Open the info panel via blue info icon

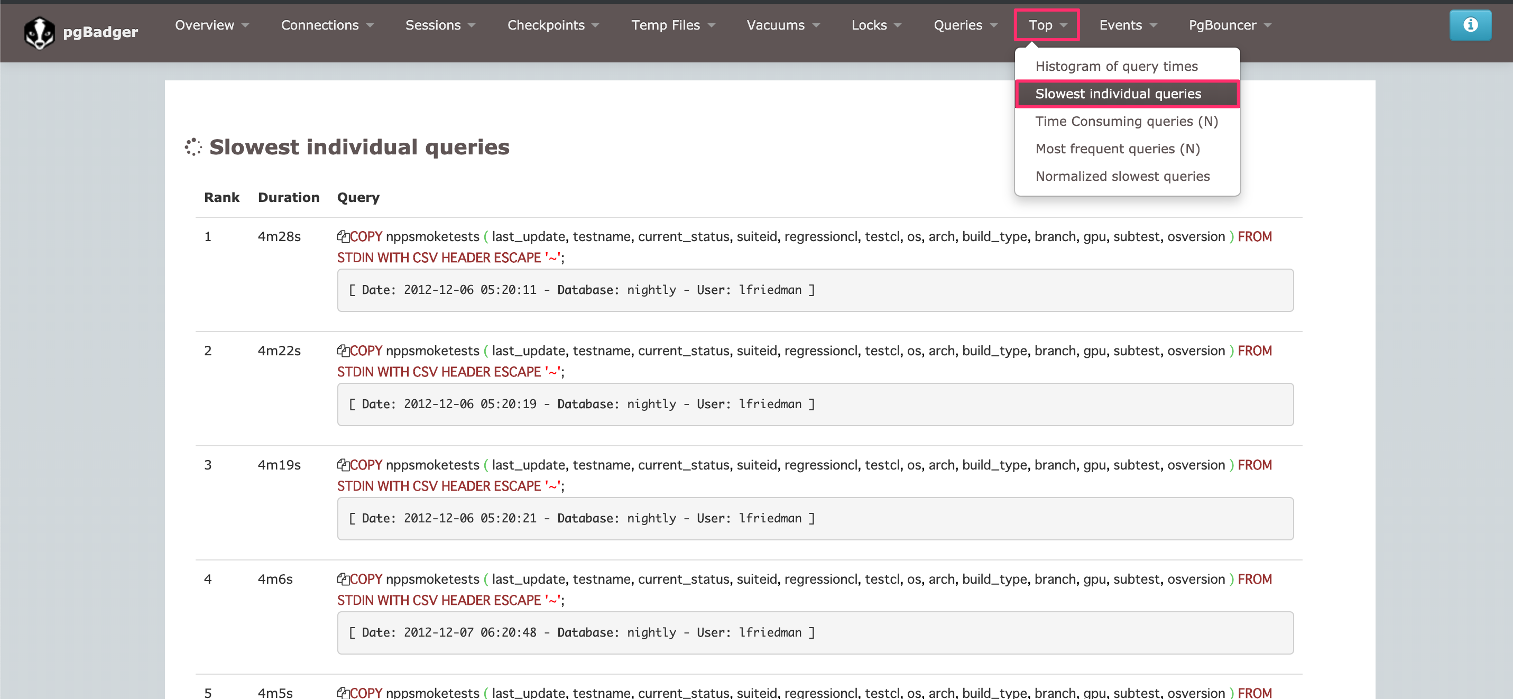click(1470, 25)
